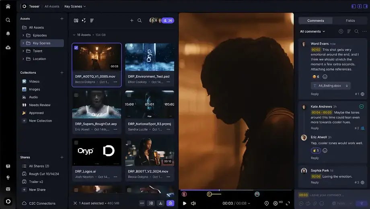Open the Needs Review collection
Screen dimensions: 370x209
pyautogui.click(x=40, y=105)
